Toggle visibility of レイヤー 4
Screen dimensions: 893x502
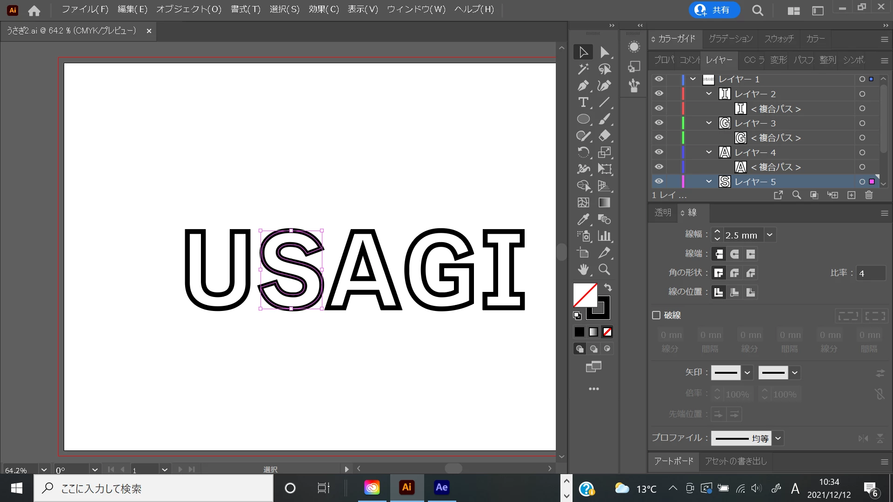pyautogui.click(x=659, y=152)
